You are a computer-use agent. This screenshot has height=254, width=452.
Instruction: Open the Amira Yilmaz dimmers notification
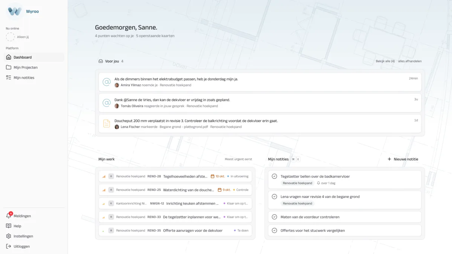[260, 82]
